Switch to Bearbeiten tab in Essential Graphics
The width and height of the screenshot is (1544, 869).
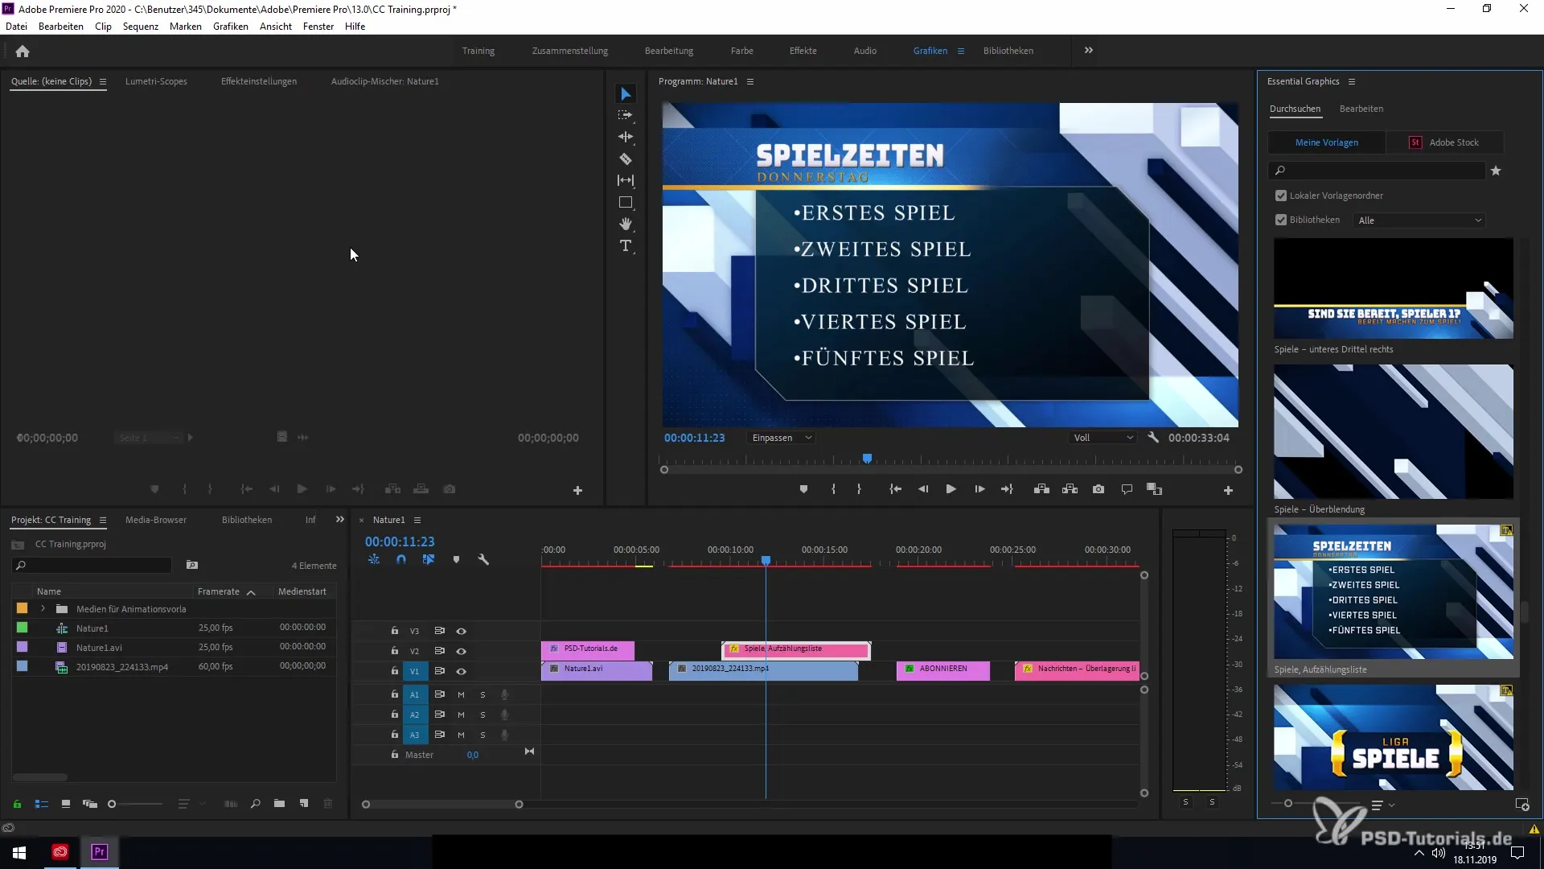point(1361,109)
